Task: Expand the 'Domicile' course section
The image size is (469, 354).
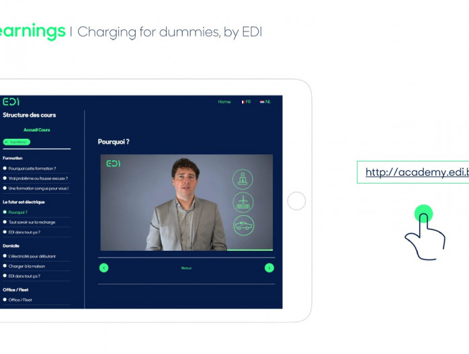Action: click(11, 245)
